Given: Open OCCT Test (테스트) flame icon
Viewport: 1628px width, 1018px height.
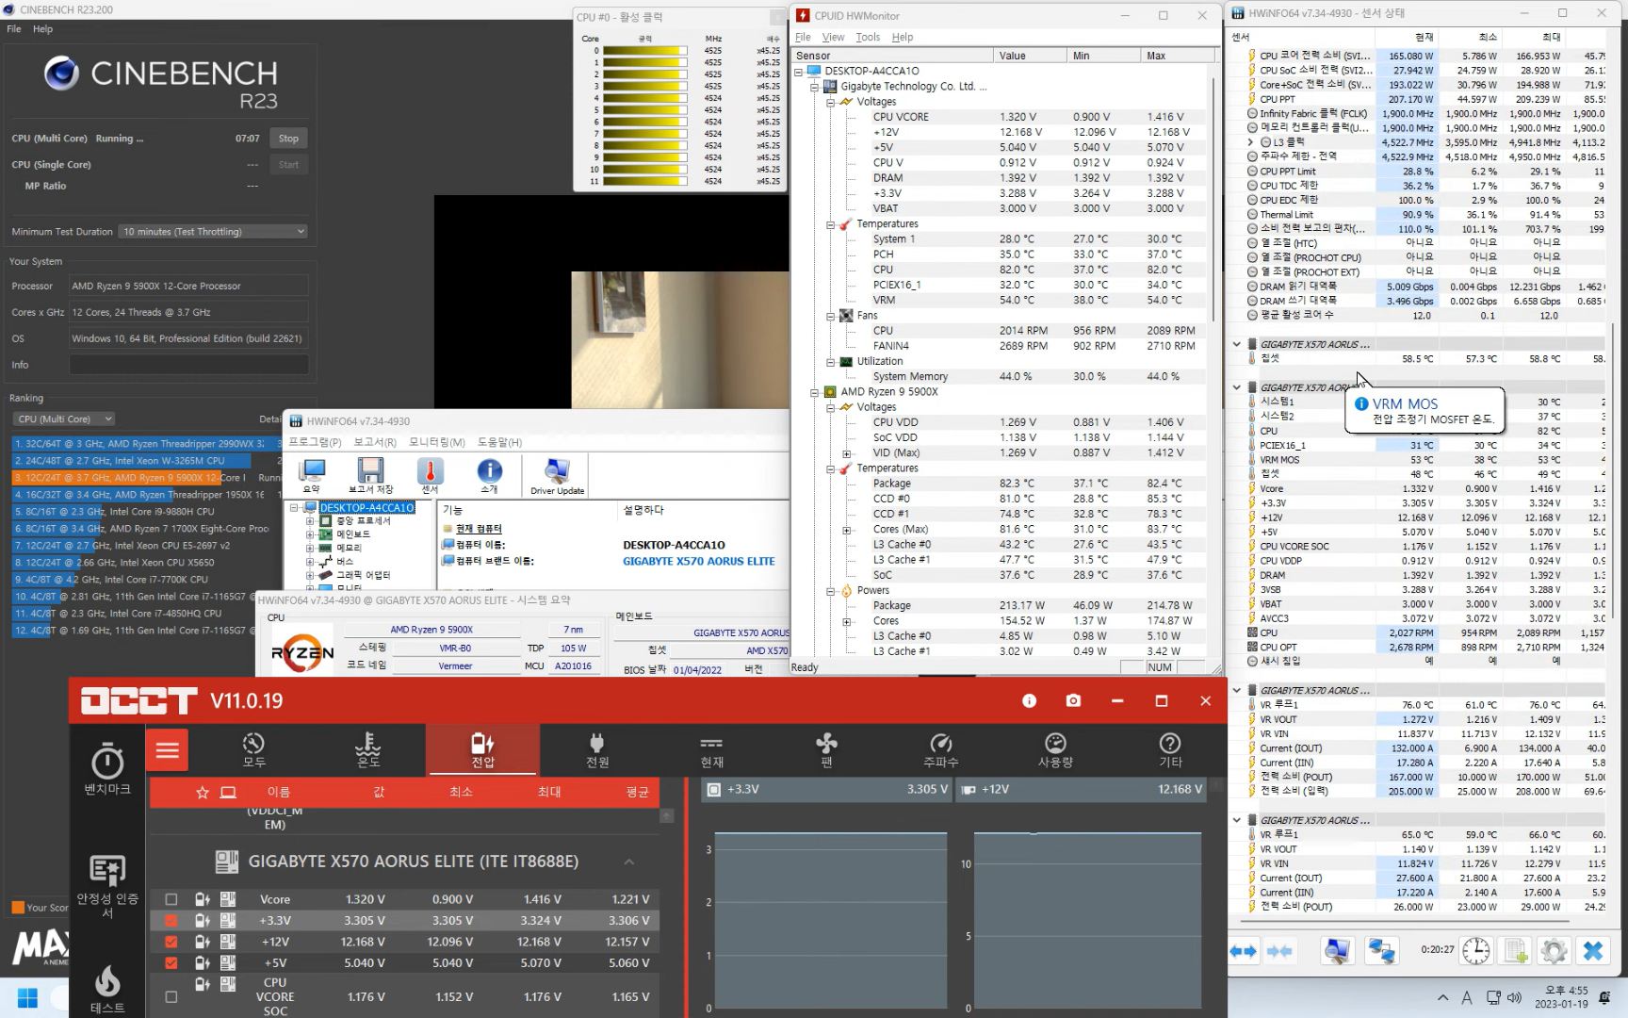Looking at the screenshot, I should 107,980.
